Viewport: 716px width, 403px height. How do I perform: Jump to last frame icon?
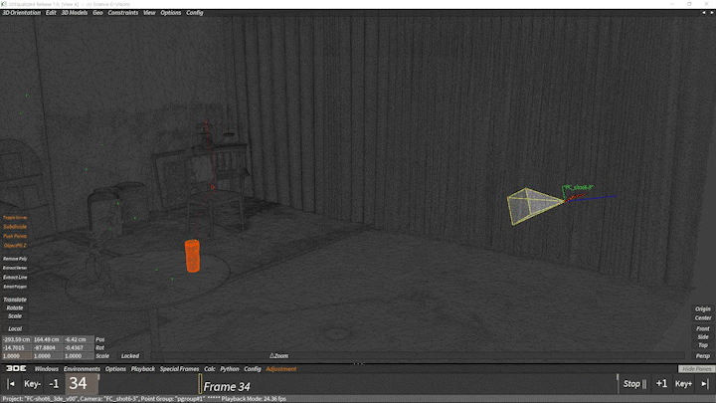[x=705, y=384]
